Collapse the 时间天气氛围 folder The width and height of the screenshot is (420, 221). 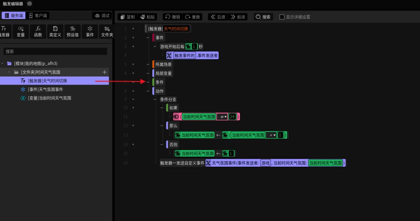click(x=10, y=72)
